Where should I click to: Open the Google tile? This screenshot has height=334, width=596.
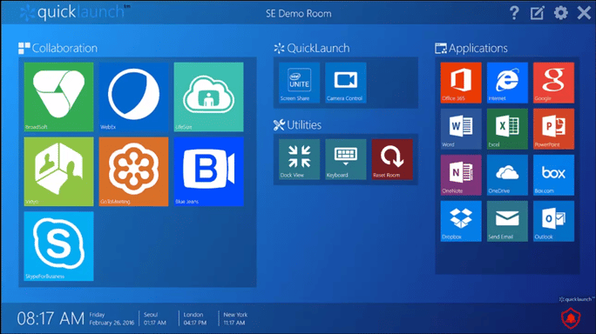point(553,83)
